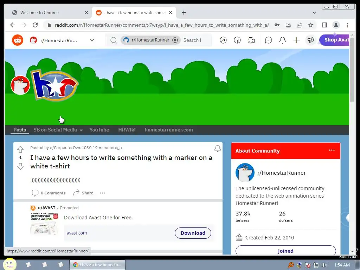Viewport: 360px width, 270px height.
Task: Go forward with browser forward arrow
Action: pyautogui.click(x=24, y=25)
